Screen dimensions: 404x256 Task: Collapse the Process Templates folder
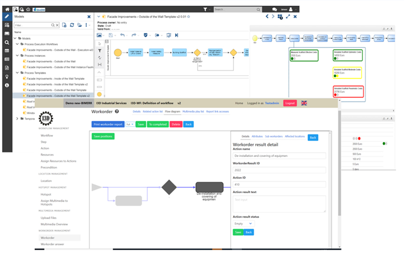coord(18,73)
